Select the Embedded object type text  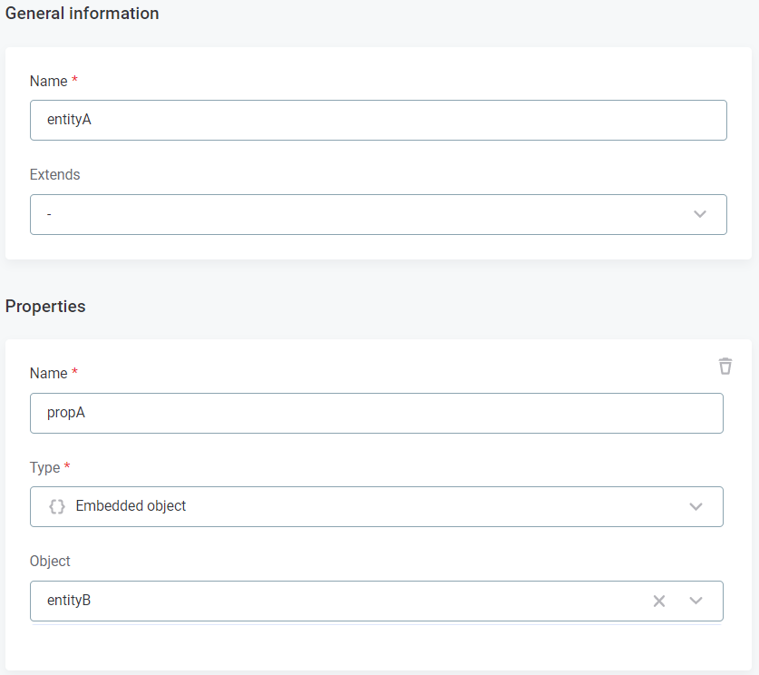131,506
